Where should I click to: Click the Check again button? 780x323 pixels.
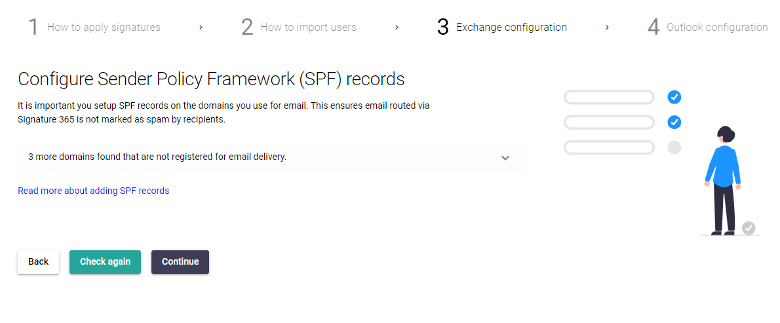click(x=105, y=262)
